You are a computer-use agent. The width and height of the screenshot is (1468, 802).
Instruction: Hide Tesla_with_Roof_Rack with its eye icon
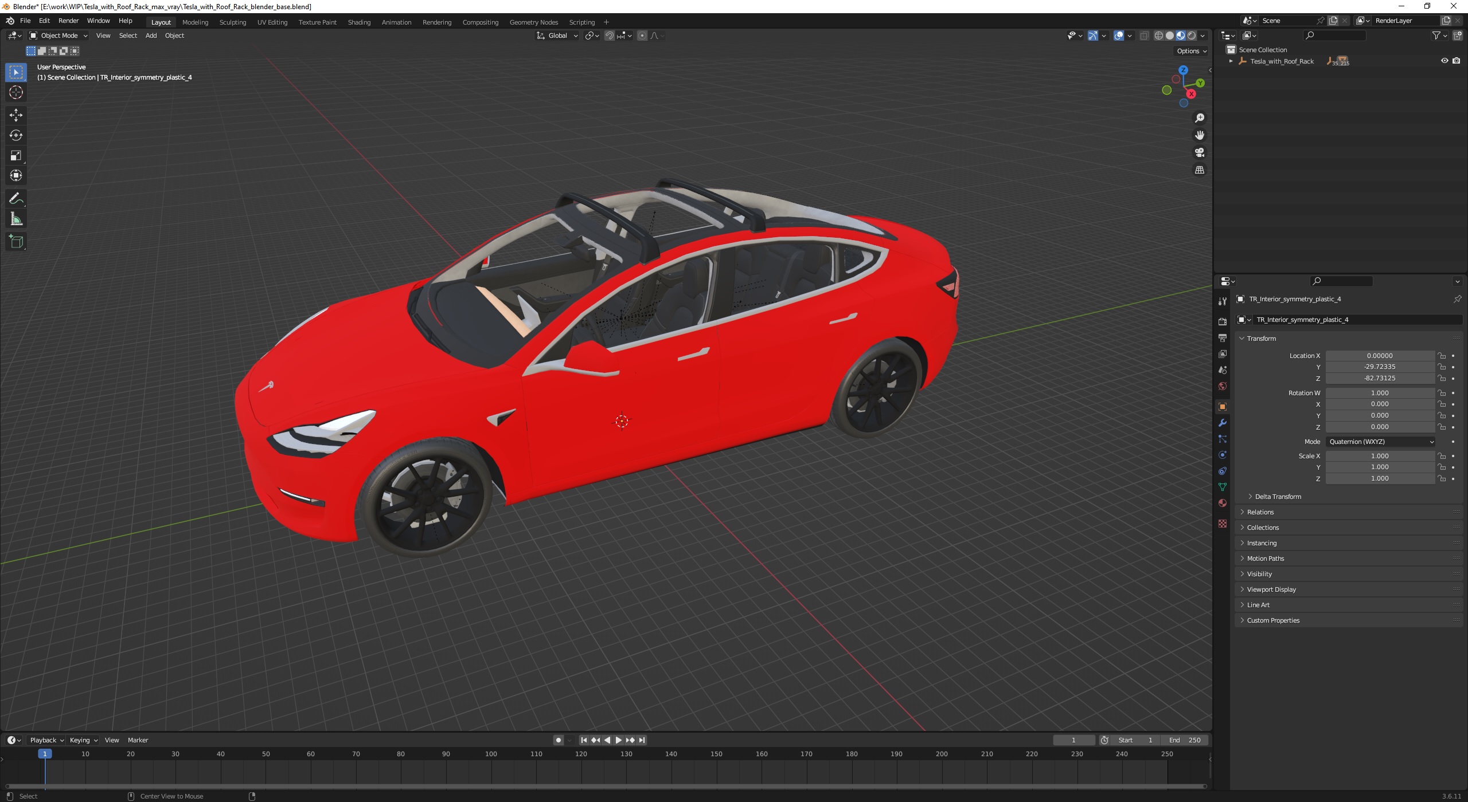tap(1444, 61)
